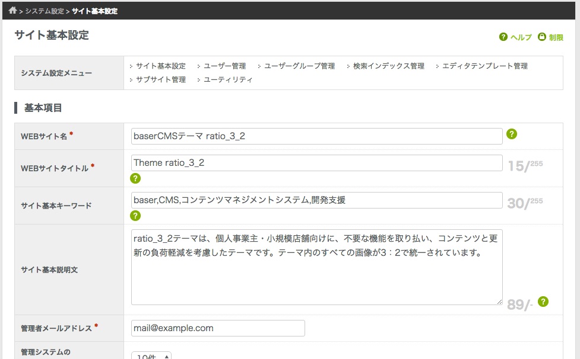This screenshot has width=580, height=359.
Task: Click the サイト基本設定 page title
Action: click(52, 35)
